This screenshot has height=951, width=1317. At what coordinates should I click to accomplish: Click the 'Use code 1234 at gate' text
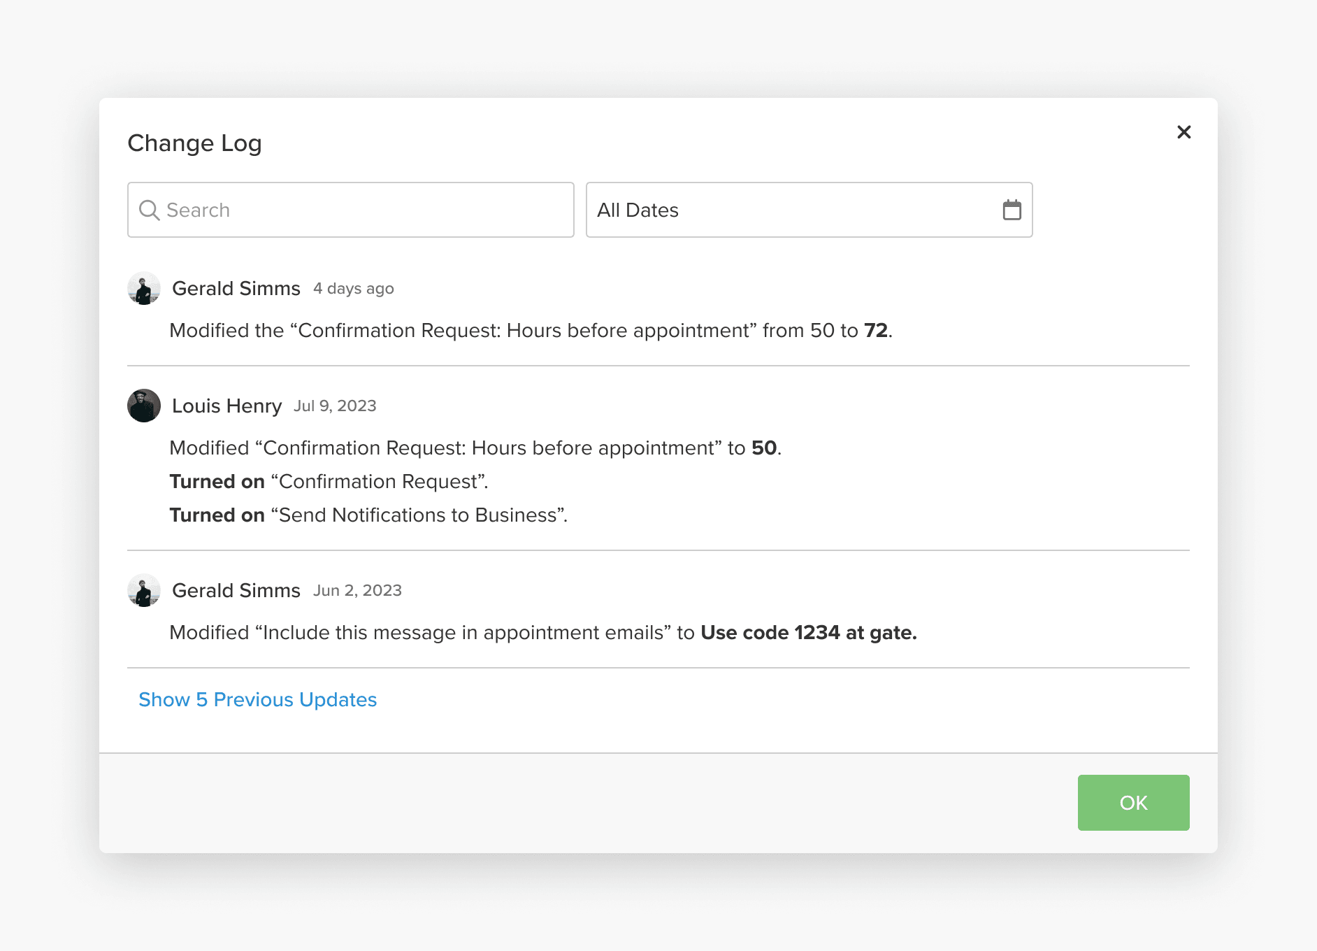809,632
